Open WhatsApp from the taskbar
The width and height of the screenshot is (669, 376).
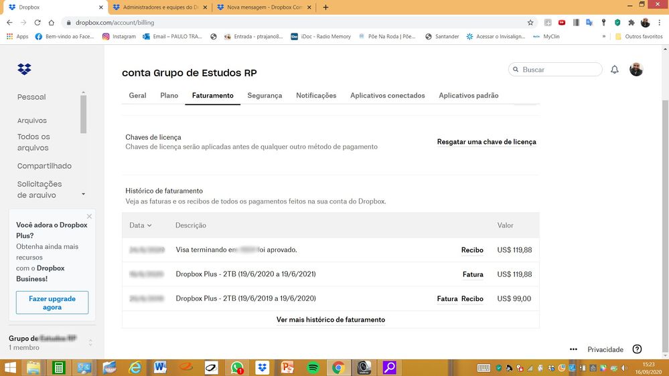coord(237,367)
